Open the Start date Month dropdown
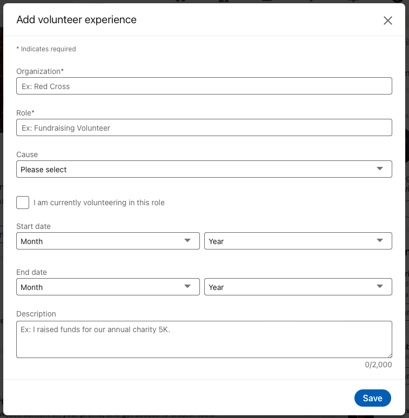Image resolution: width=409 pixels, height=418 pixels. coord(108,241)
